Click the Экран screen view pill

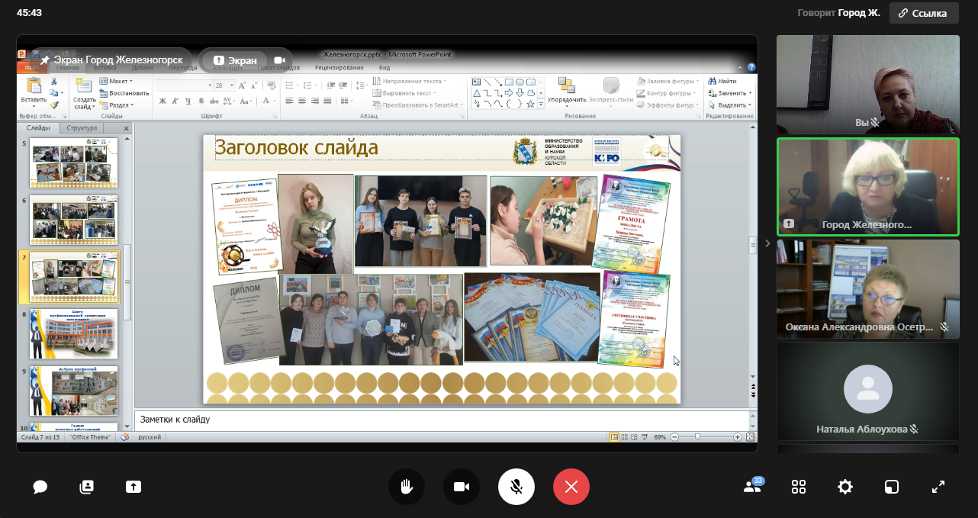click(x=235, y=60)
